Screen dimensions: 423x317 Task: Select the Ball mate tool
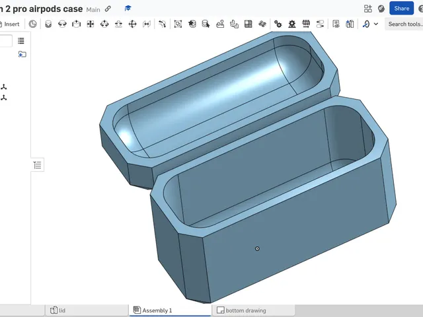click(132, 24)
